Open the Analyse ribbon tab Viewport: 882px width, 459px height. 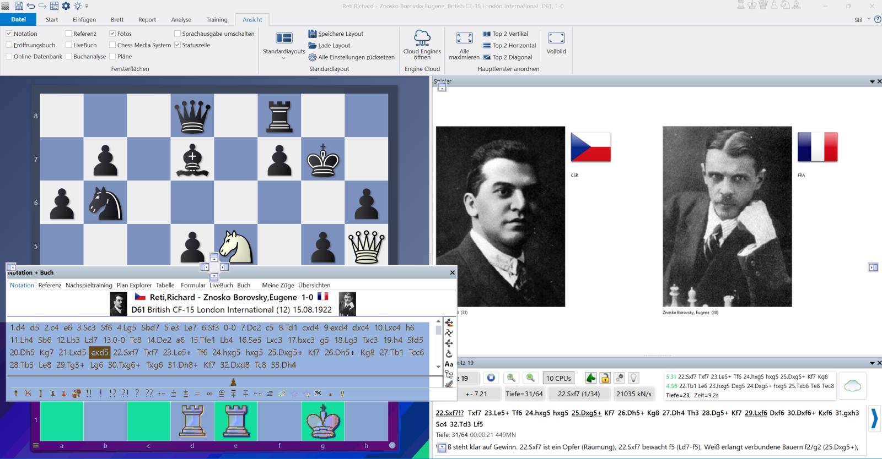(x=181, y=20)
